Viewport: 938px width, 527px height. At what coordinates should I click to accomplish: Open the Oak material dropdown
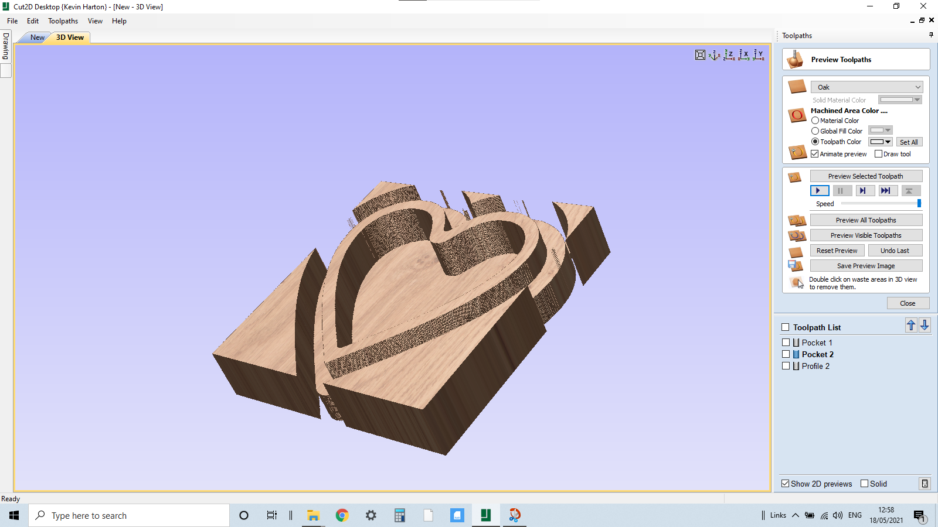coord(866,87)
